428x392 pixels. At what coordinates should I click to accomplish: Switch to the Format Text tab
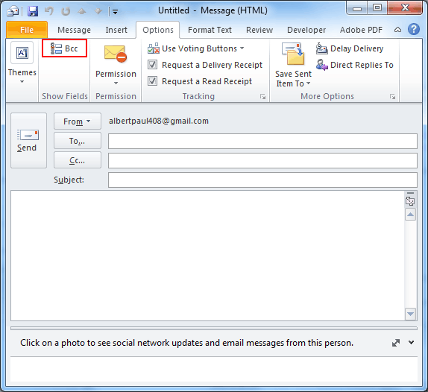point(210,30)
